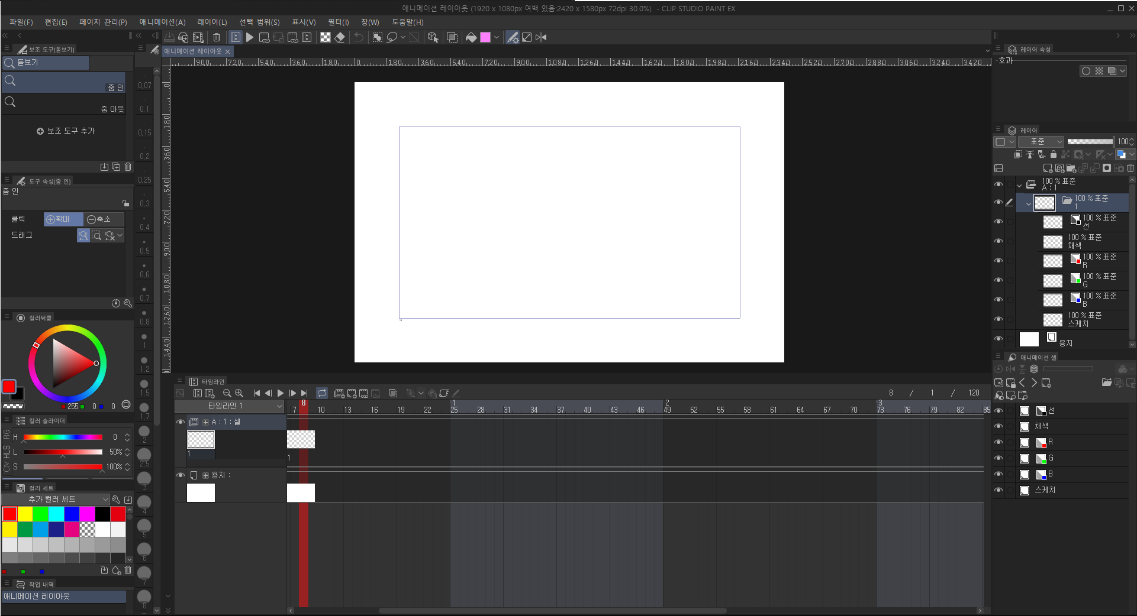Click the flip horizontal icon in command bar
Screen dimensions: 1137x616
coord(541,37)
